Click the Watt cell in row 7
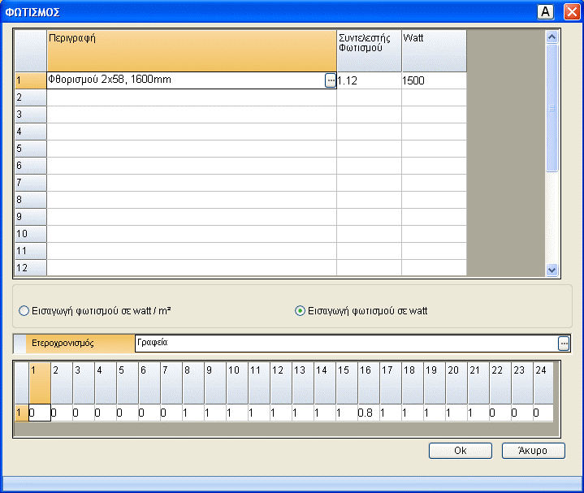 click(x=435, y=183)
